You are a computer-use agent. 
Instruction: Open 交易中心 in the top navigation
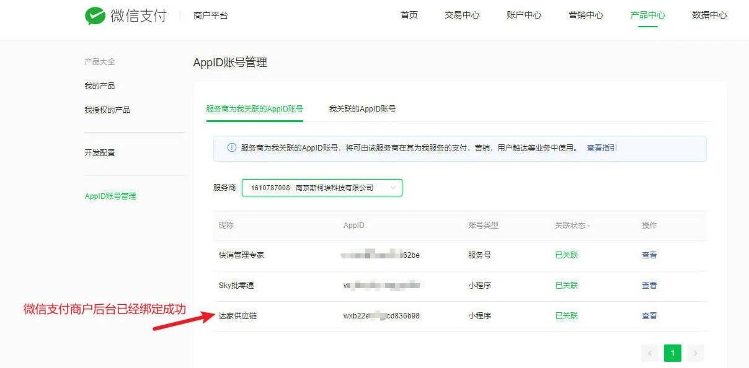(462, 15)
